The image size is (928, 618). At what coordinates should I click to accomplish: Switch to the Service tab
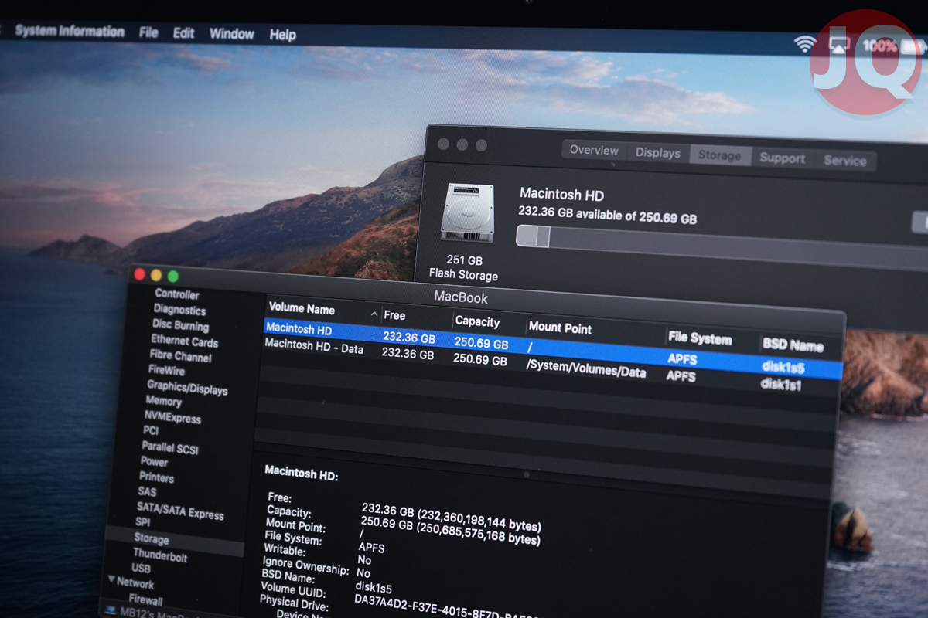coord(844,161)
